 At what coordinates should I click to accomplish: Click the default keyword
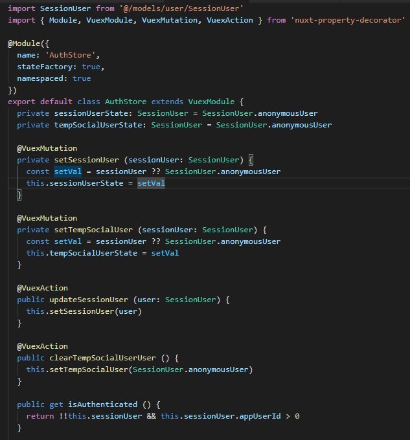tap(56, 102)
